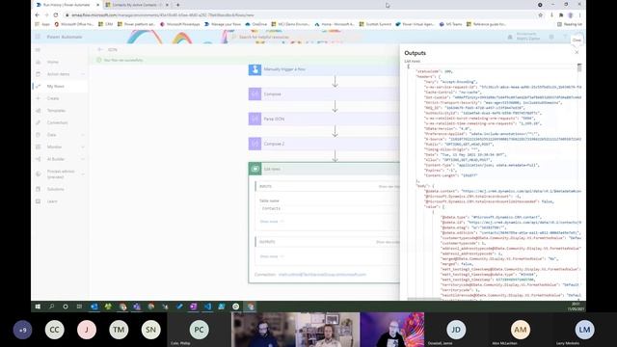Open the CRM bookmark
The width and height of the screenshot is (617, 347).
click(x=105, y=24)
